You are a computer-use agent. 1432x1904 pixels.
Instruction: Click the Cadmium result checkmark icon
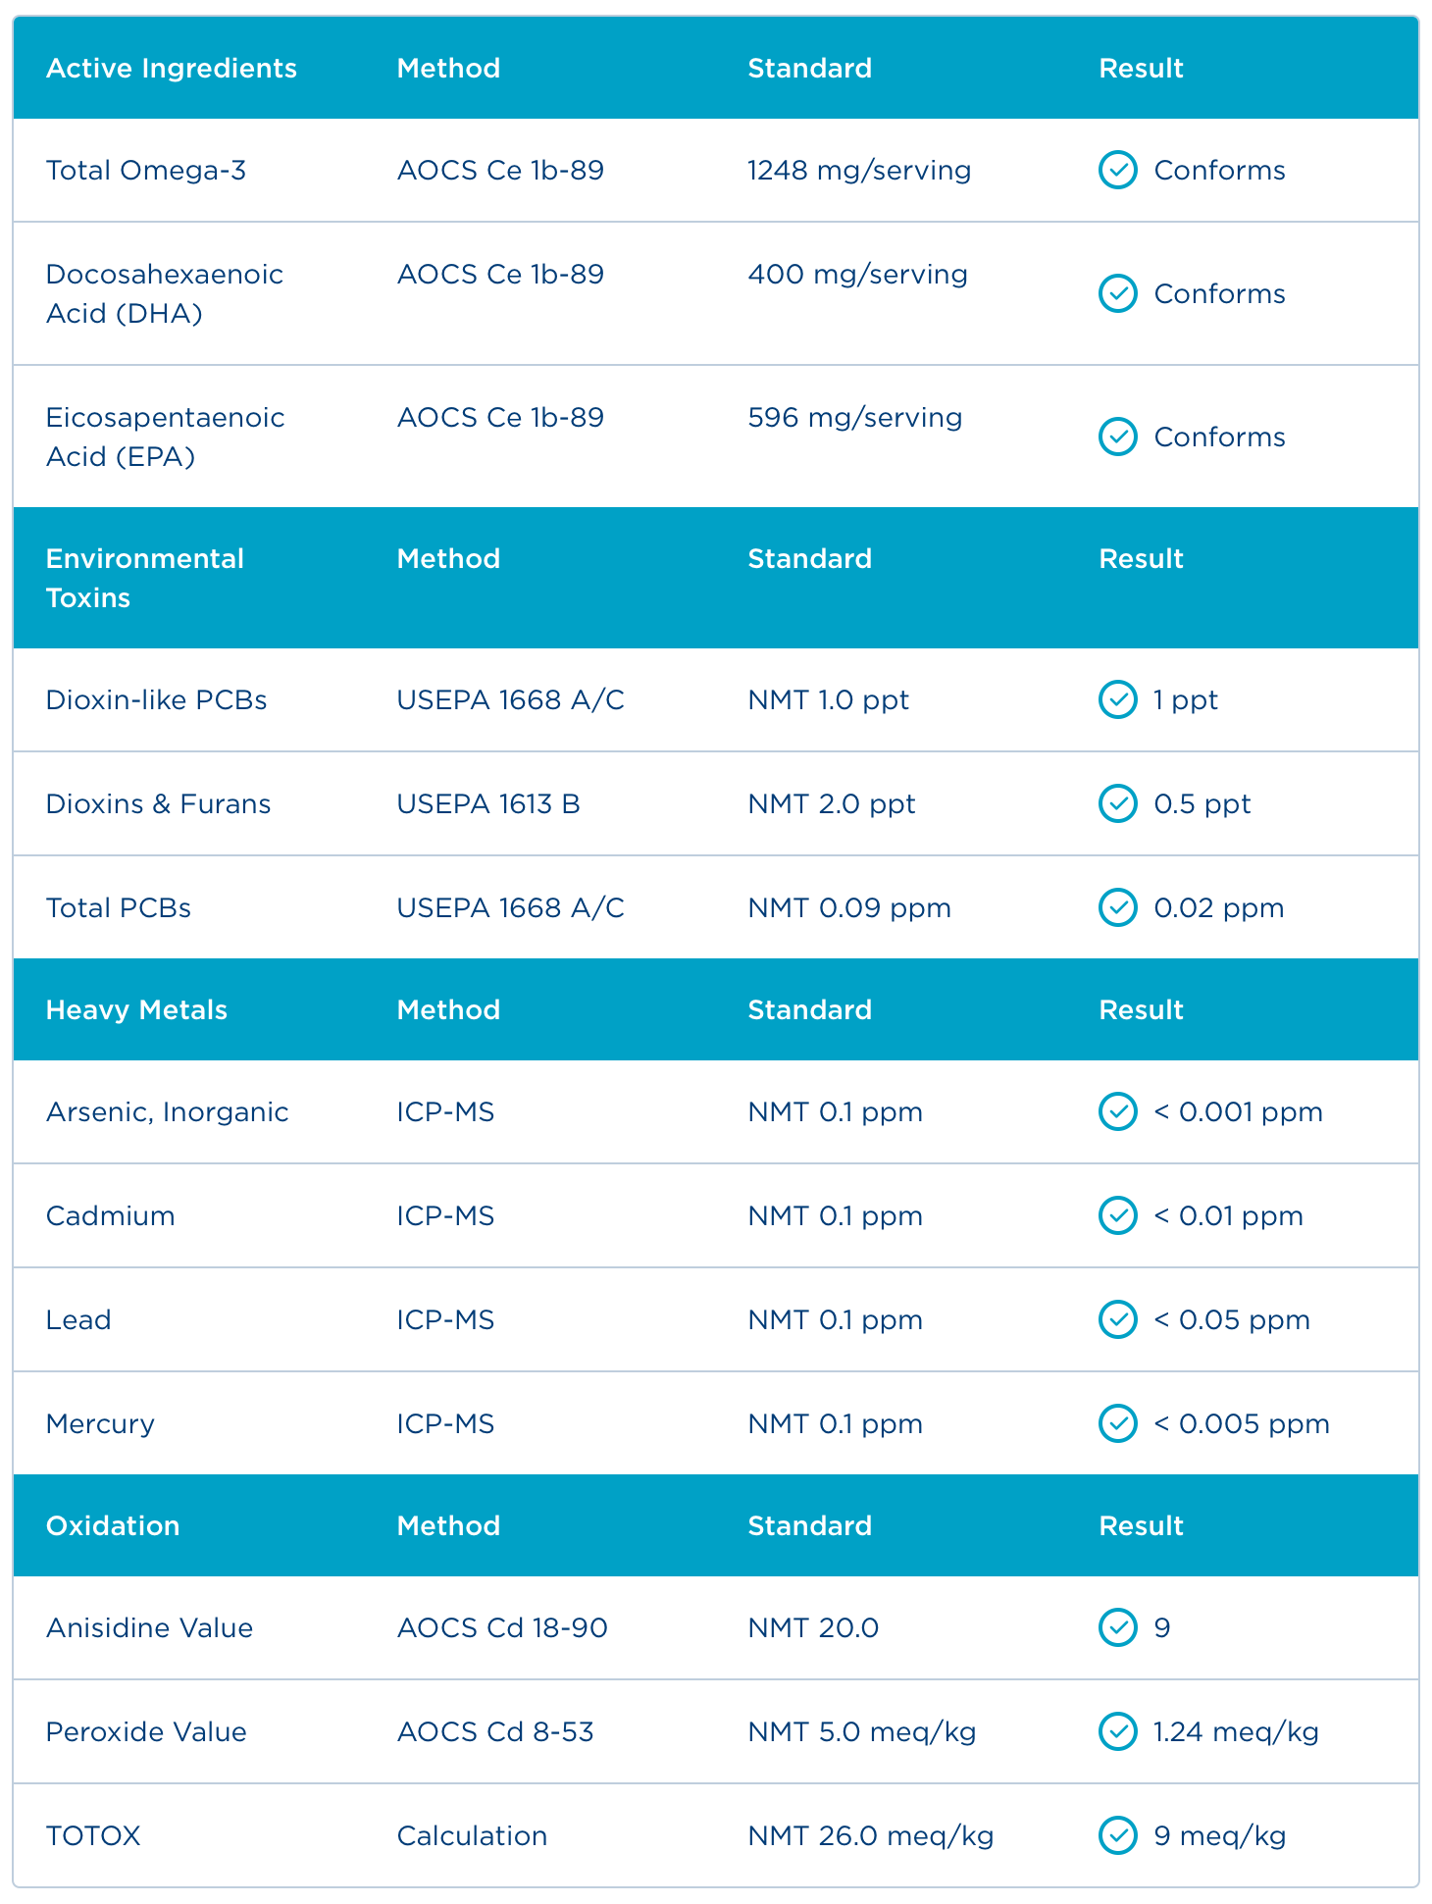click(1117, 1215)
